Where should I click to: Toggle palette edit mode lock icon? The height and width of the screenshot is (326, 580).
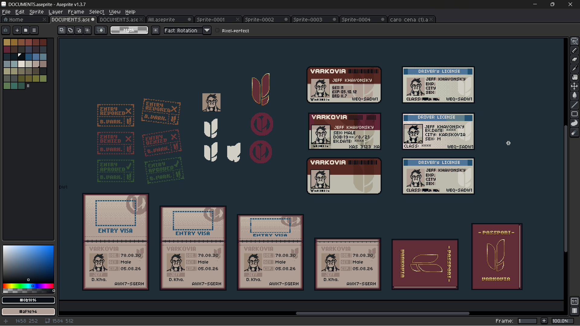[6, 30]
